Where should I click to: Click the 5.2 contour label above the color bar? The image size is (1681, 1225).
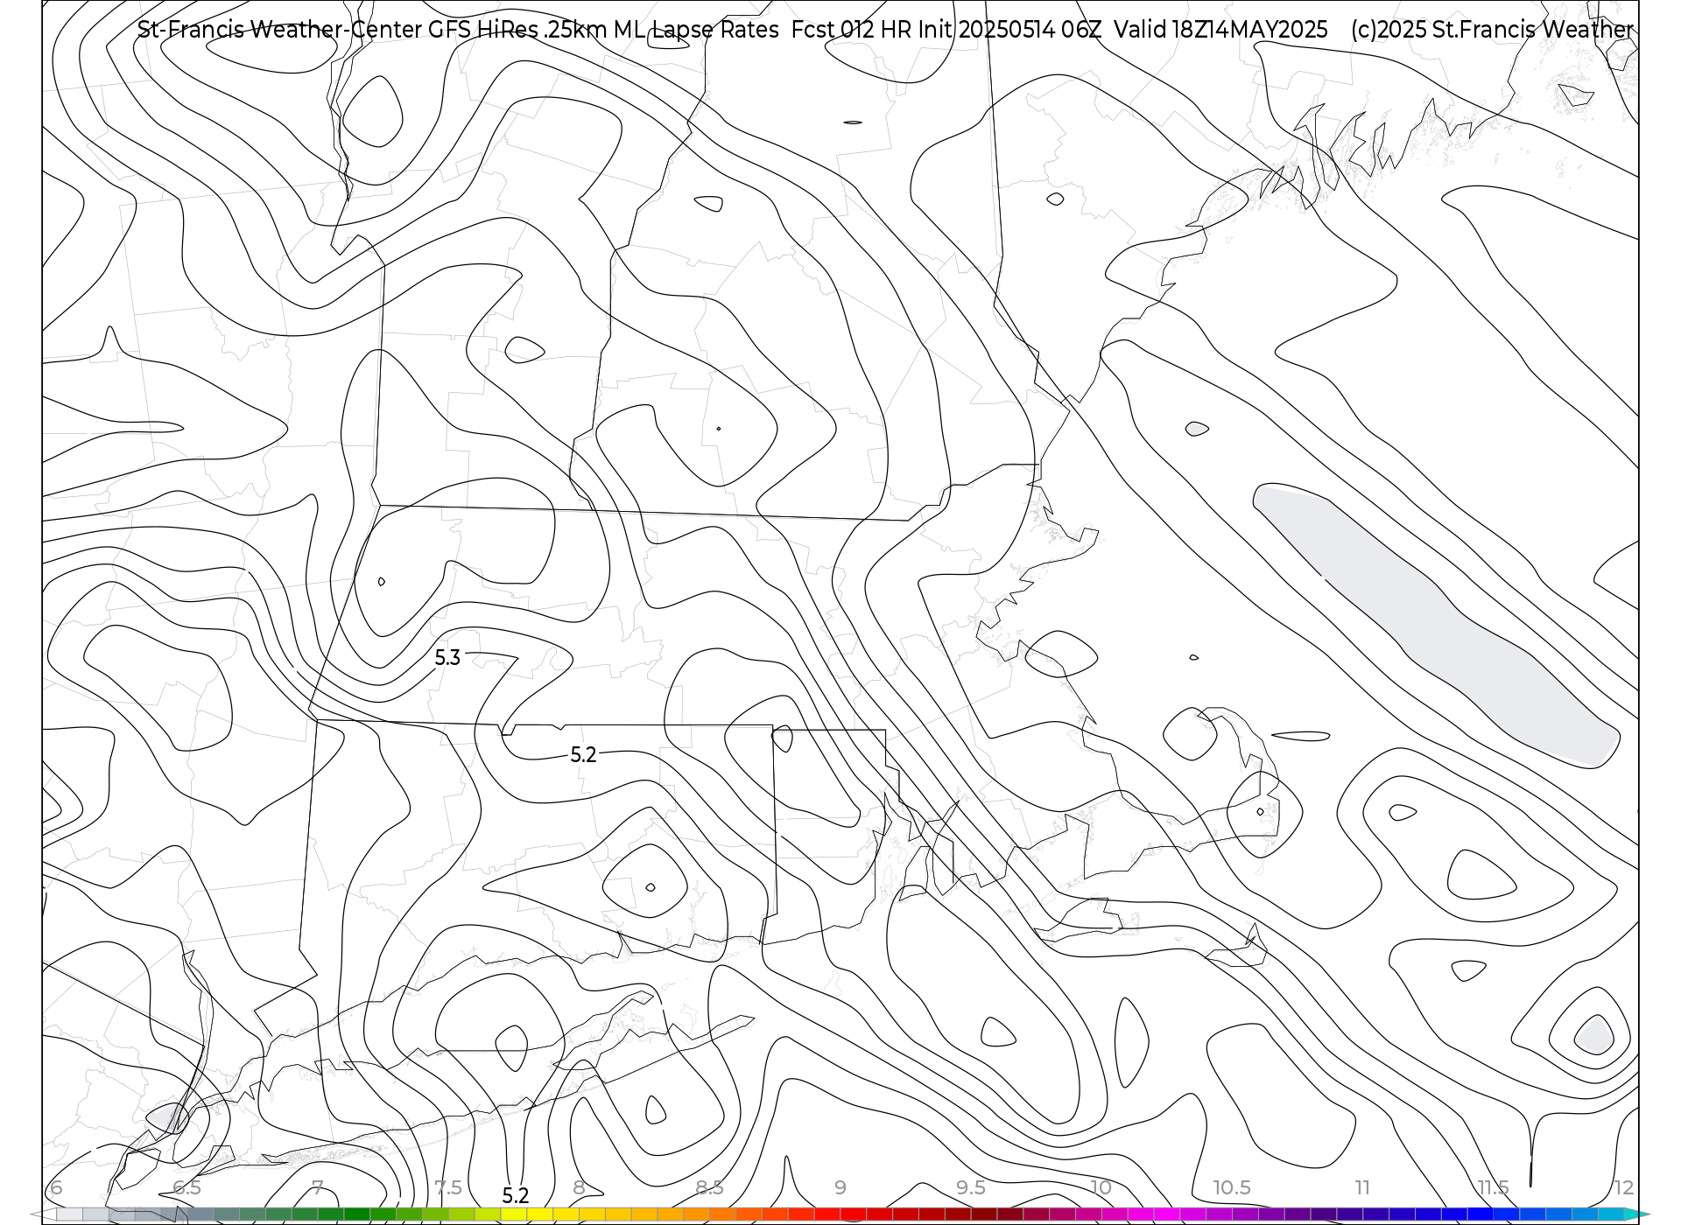[x=516, y=1196]
